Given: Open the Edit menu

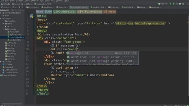Looking at the screenshot, I should click(x=7, y=1).
